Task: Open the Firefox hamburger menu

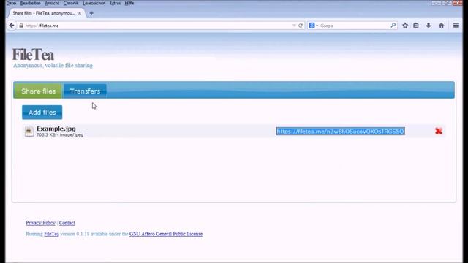Action: tap(456, 26)
